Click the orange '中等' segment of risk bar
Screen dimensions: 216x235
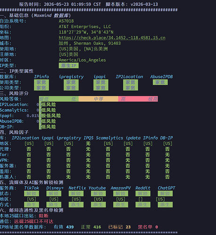click(x=98, y=99)
